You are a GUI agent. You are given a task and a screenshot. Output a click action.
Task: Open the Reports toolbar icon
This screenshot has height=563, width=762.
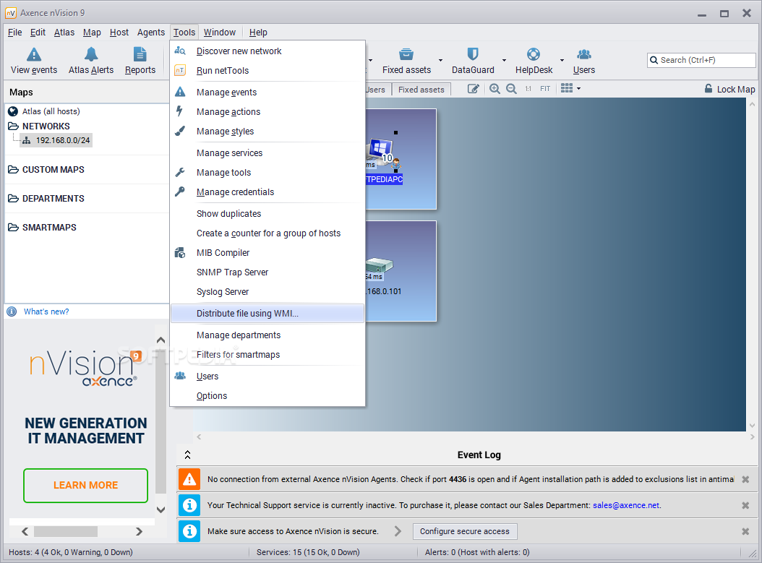(140, 54)
